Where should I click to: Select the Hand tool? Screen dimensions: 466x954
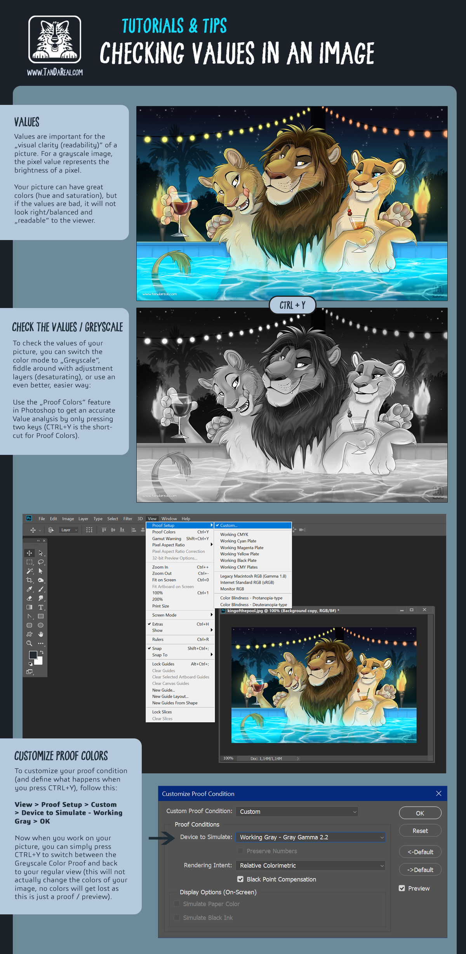point(41,634)
